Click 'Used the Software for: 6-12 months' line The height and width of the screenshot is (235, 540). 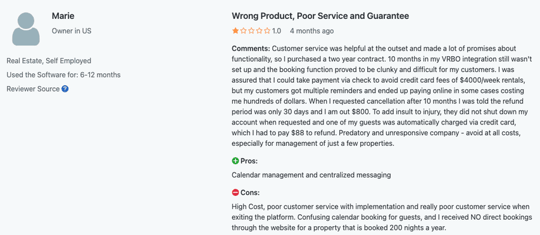click(64, 75)
